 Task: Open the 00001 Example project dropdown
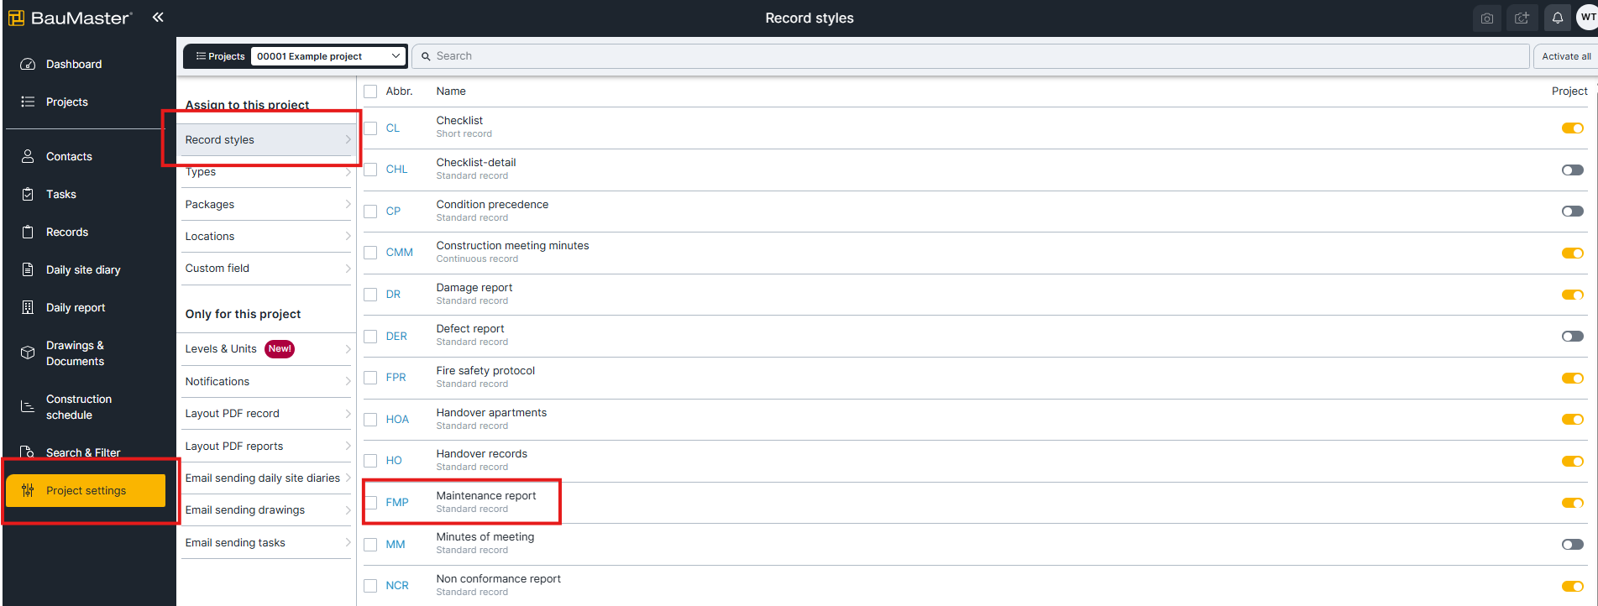328,56
